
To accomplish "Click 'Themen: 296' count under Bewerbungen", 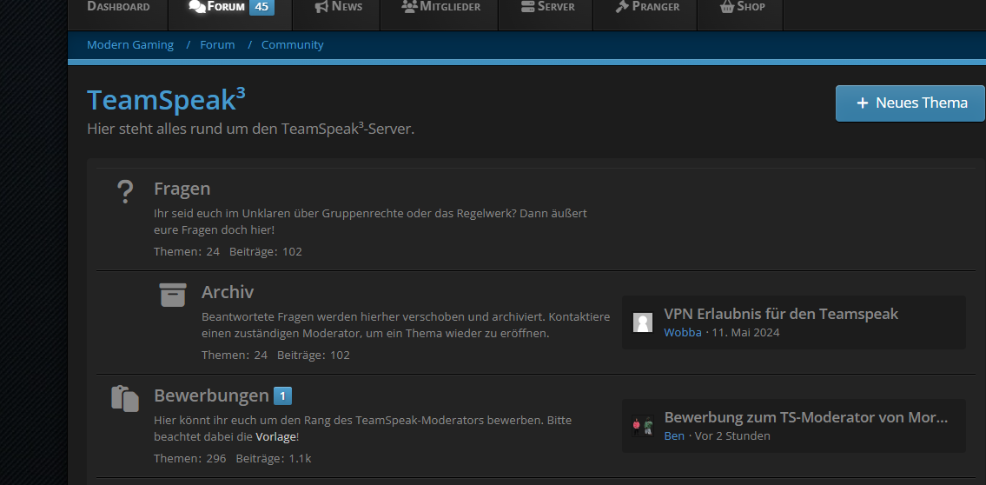I will click(190, 459).
